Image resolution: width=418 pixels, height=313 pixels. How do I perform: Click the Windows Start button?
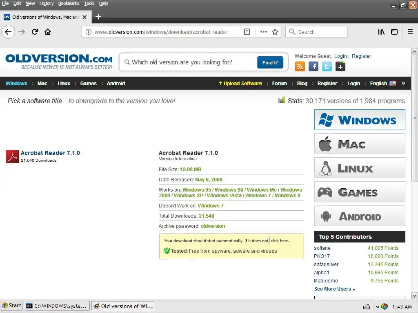pyautogui.click(x=11, y=306)
